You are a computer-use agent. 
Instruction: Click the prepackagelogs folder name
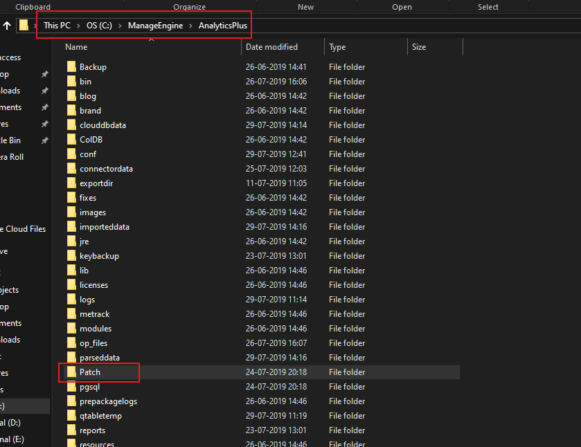click(108, 401)
